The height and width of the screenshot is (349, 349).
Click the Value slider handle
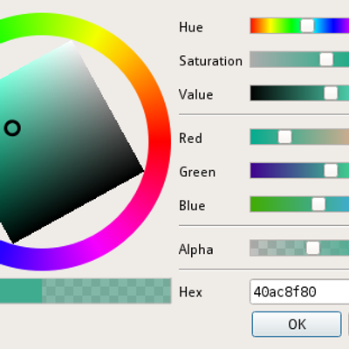[331, 93]
